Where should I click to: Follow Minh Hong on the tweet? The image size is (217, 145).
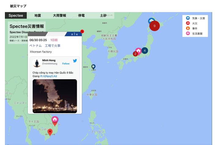tap(66, 64)
